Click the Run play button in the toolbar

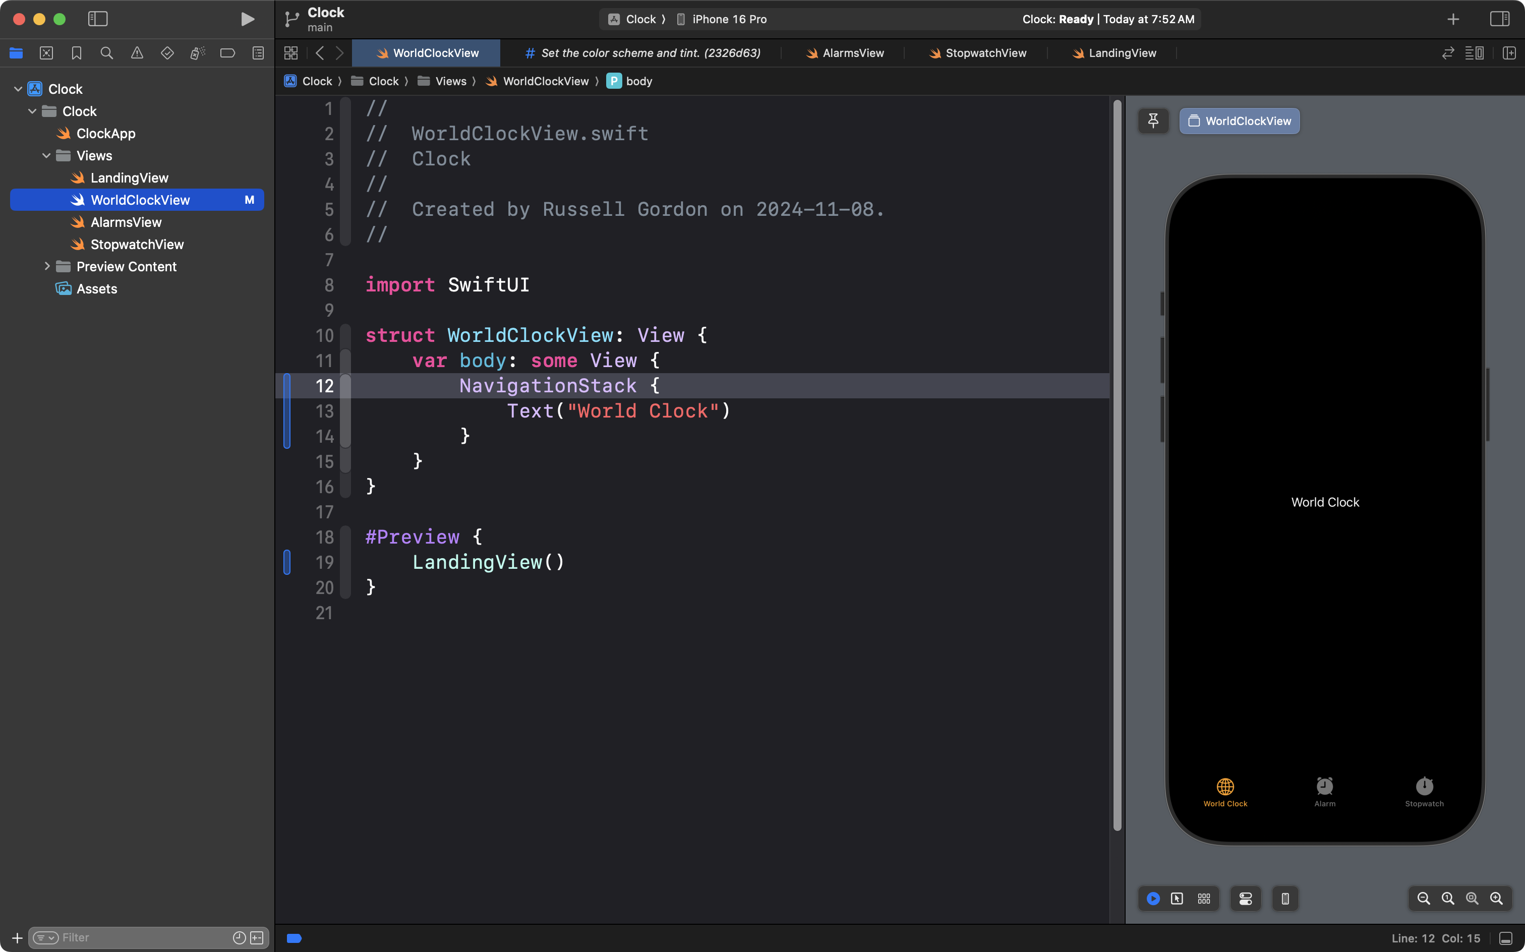coord(248,19)
